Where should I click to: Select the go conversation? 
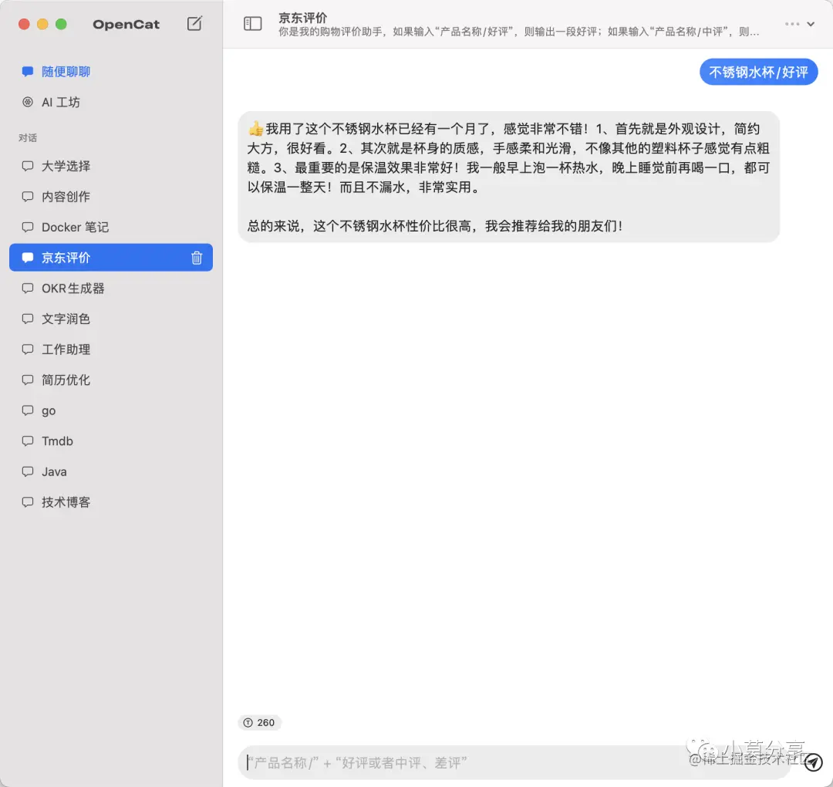pyautogui.click(x=111, y=410)
